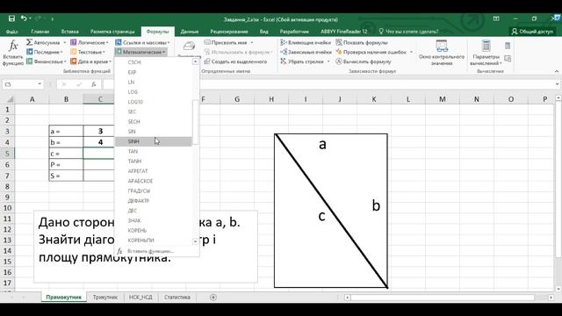Switch to the Page Layout tab
This screenshot has height=316, width=562.
click(112, 32)
